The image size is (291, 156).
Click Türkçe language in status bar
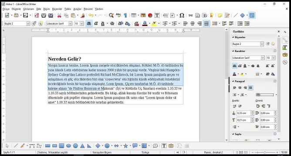(x=145, y=152)
